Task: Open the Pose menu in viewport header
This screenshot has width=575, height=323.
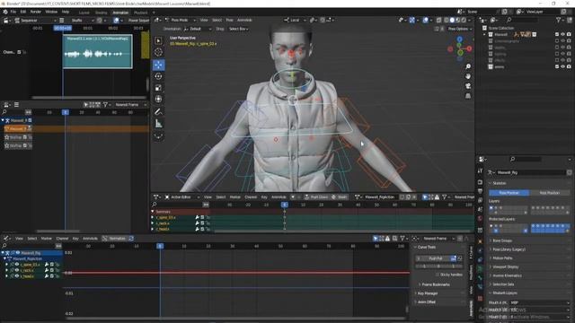Action: (x=230, y=20)
